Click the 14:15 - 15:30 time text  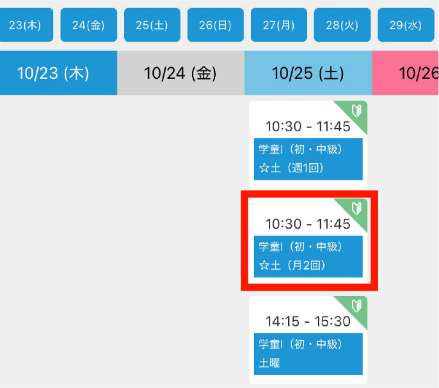[308, 321]
